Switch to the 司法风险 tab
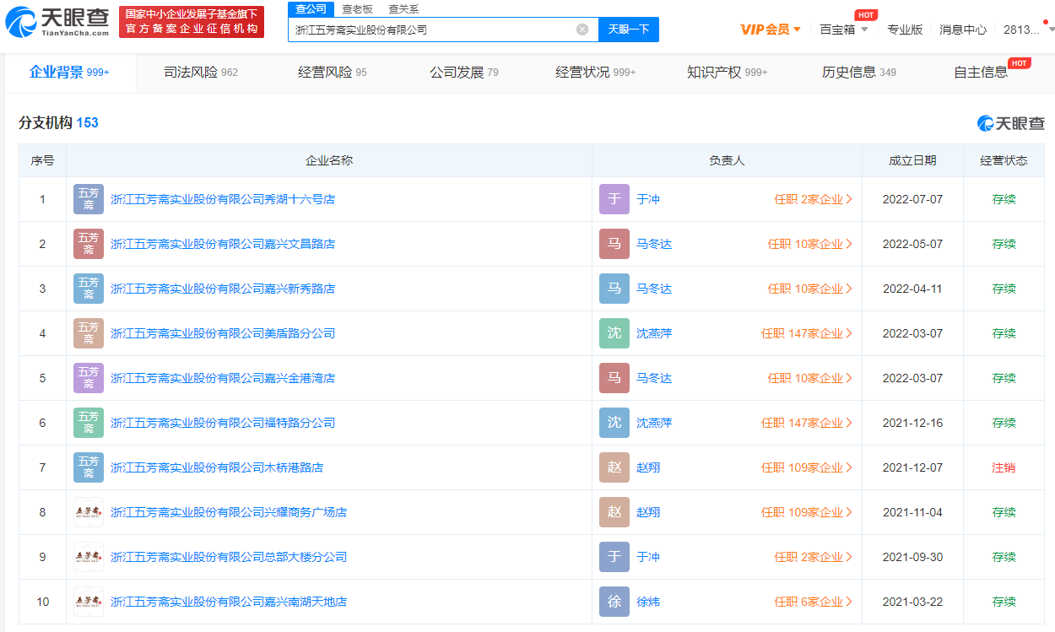The image size is (1055, 632). 200,73
